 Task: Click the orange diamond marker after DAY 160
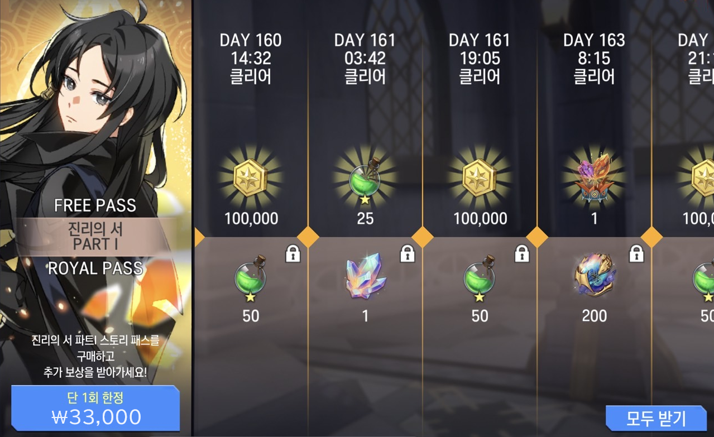pos(308,237)
